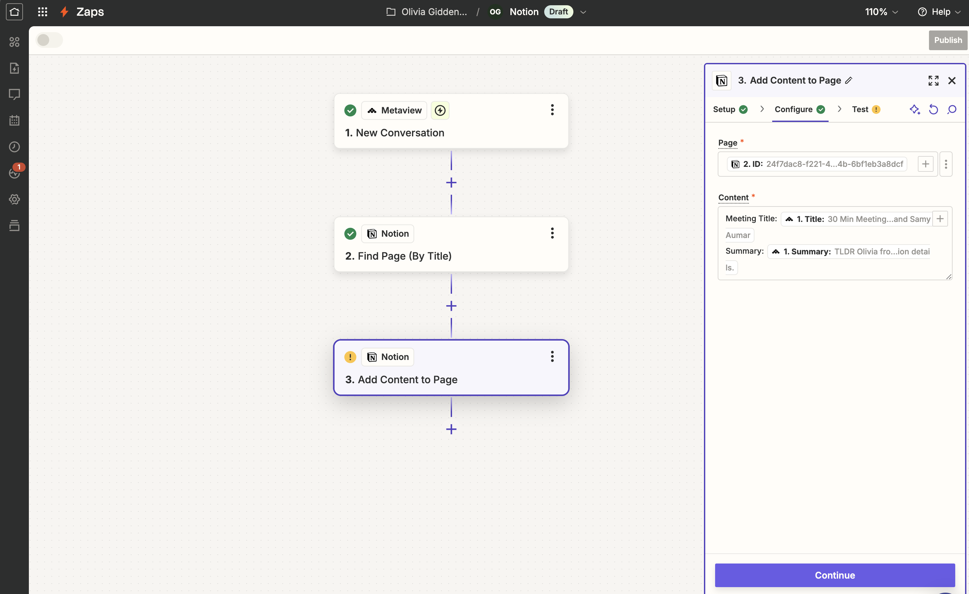Open the 110% zoom level dropdown
The height and width of the screenshot is (594, 969).
pos(881,12)
